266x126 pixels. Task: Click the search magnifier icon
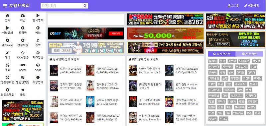click(85, 6)
